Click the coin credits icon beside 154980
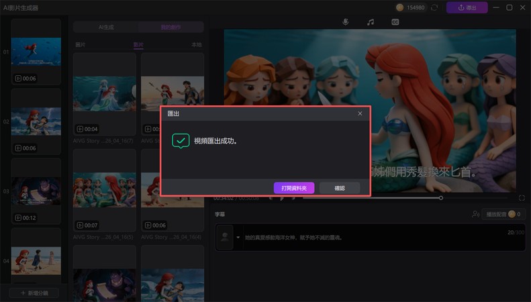 pyautogui.click(x=400, y=7)
